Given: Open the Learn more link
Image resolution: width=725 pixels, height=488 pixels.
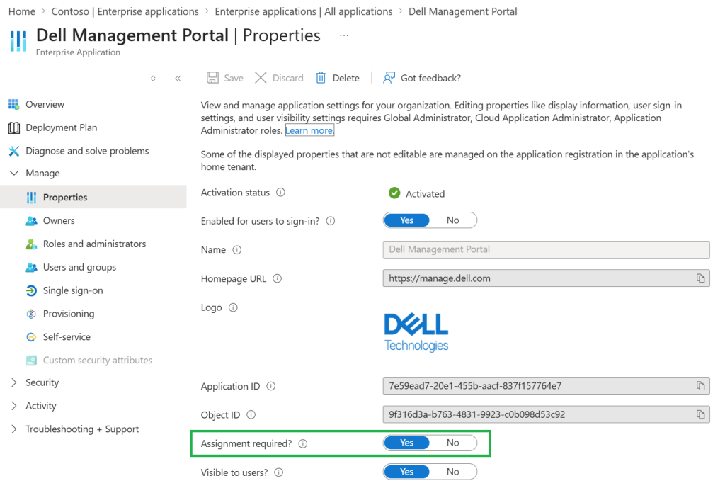Looking at the screenshot, I should tap(309, 131).
